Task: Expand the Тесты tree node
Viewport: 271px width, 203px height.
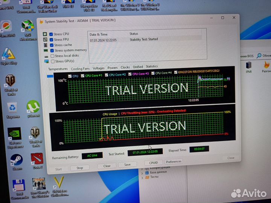Action: [142, 177]
